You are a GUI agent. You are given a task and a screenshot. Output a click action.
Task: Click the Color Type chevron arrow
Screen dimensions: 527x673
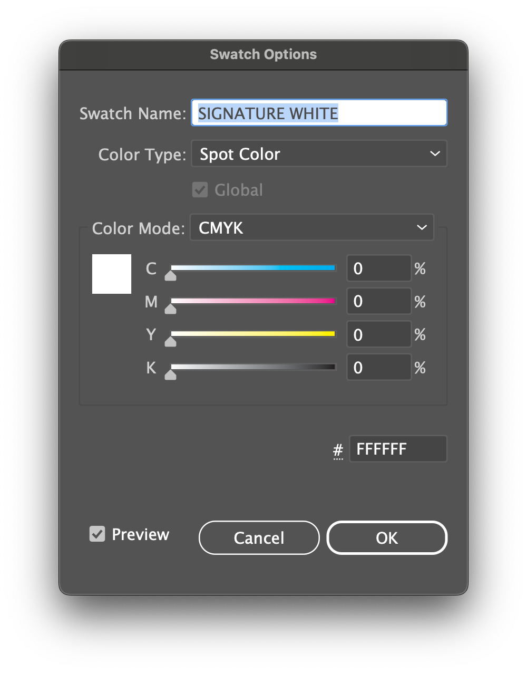point(435,154)
